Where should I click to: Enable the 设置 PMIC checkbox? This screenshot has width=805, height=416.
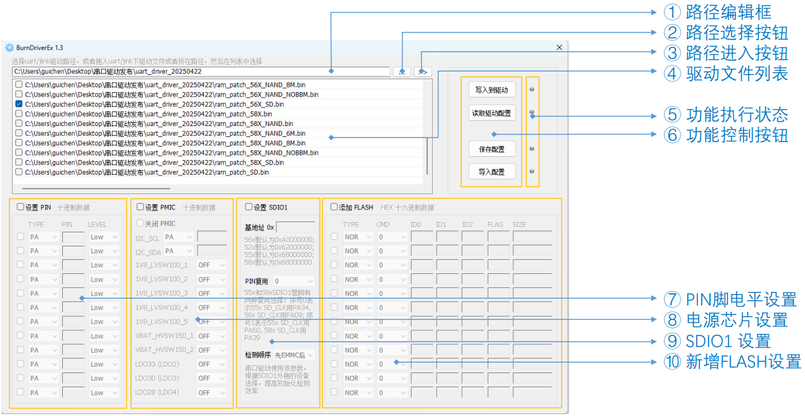140,207
